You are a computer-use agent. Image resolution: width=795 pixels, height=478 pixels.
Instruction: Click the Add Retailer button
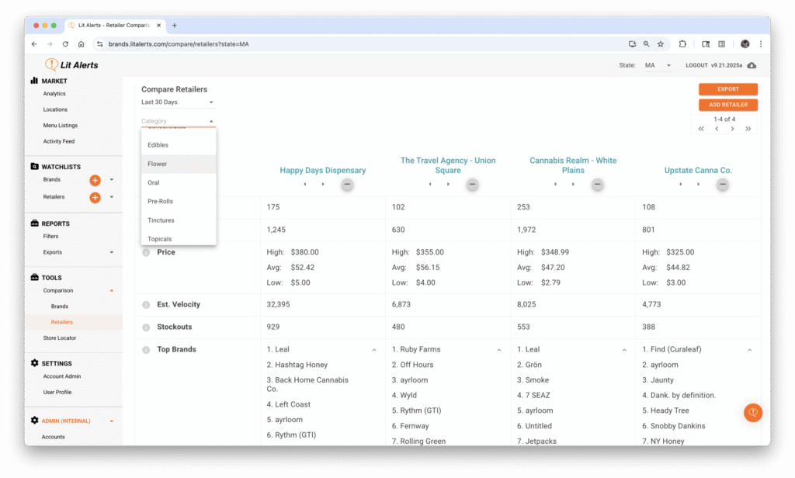[727, 105]
